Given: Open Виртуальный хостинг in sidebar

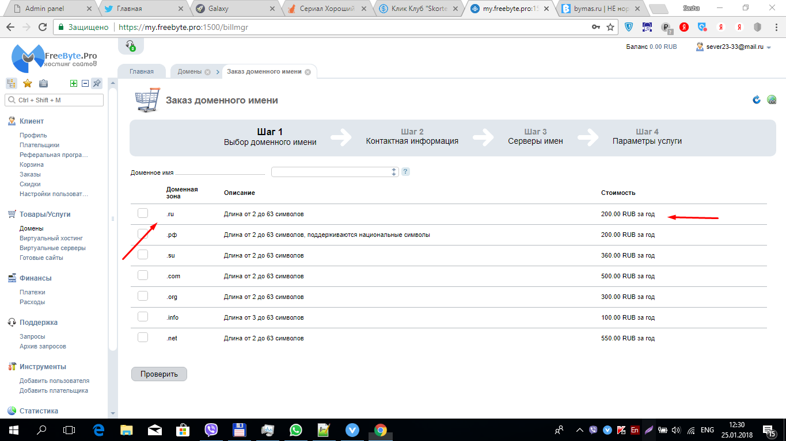Looking at the screenshot, I should tap(51, 238).
